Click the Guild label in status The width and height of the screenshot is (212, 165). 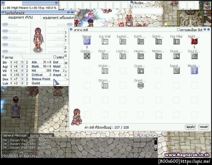pos(36,83)
